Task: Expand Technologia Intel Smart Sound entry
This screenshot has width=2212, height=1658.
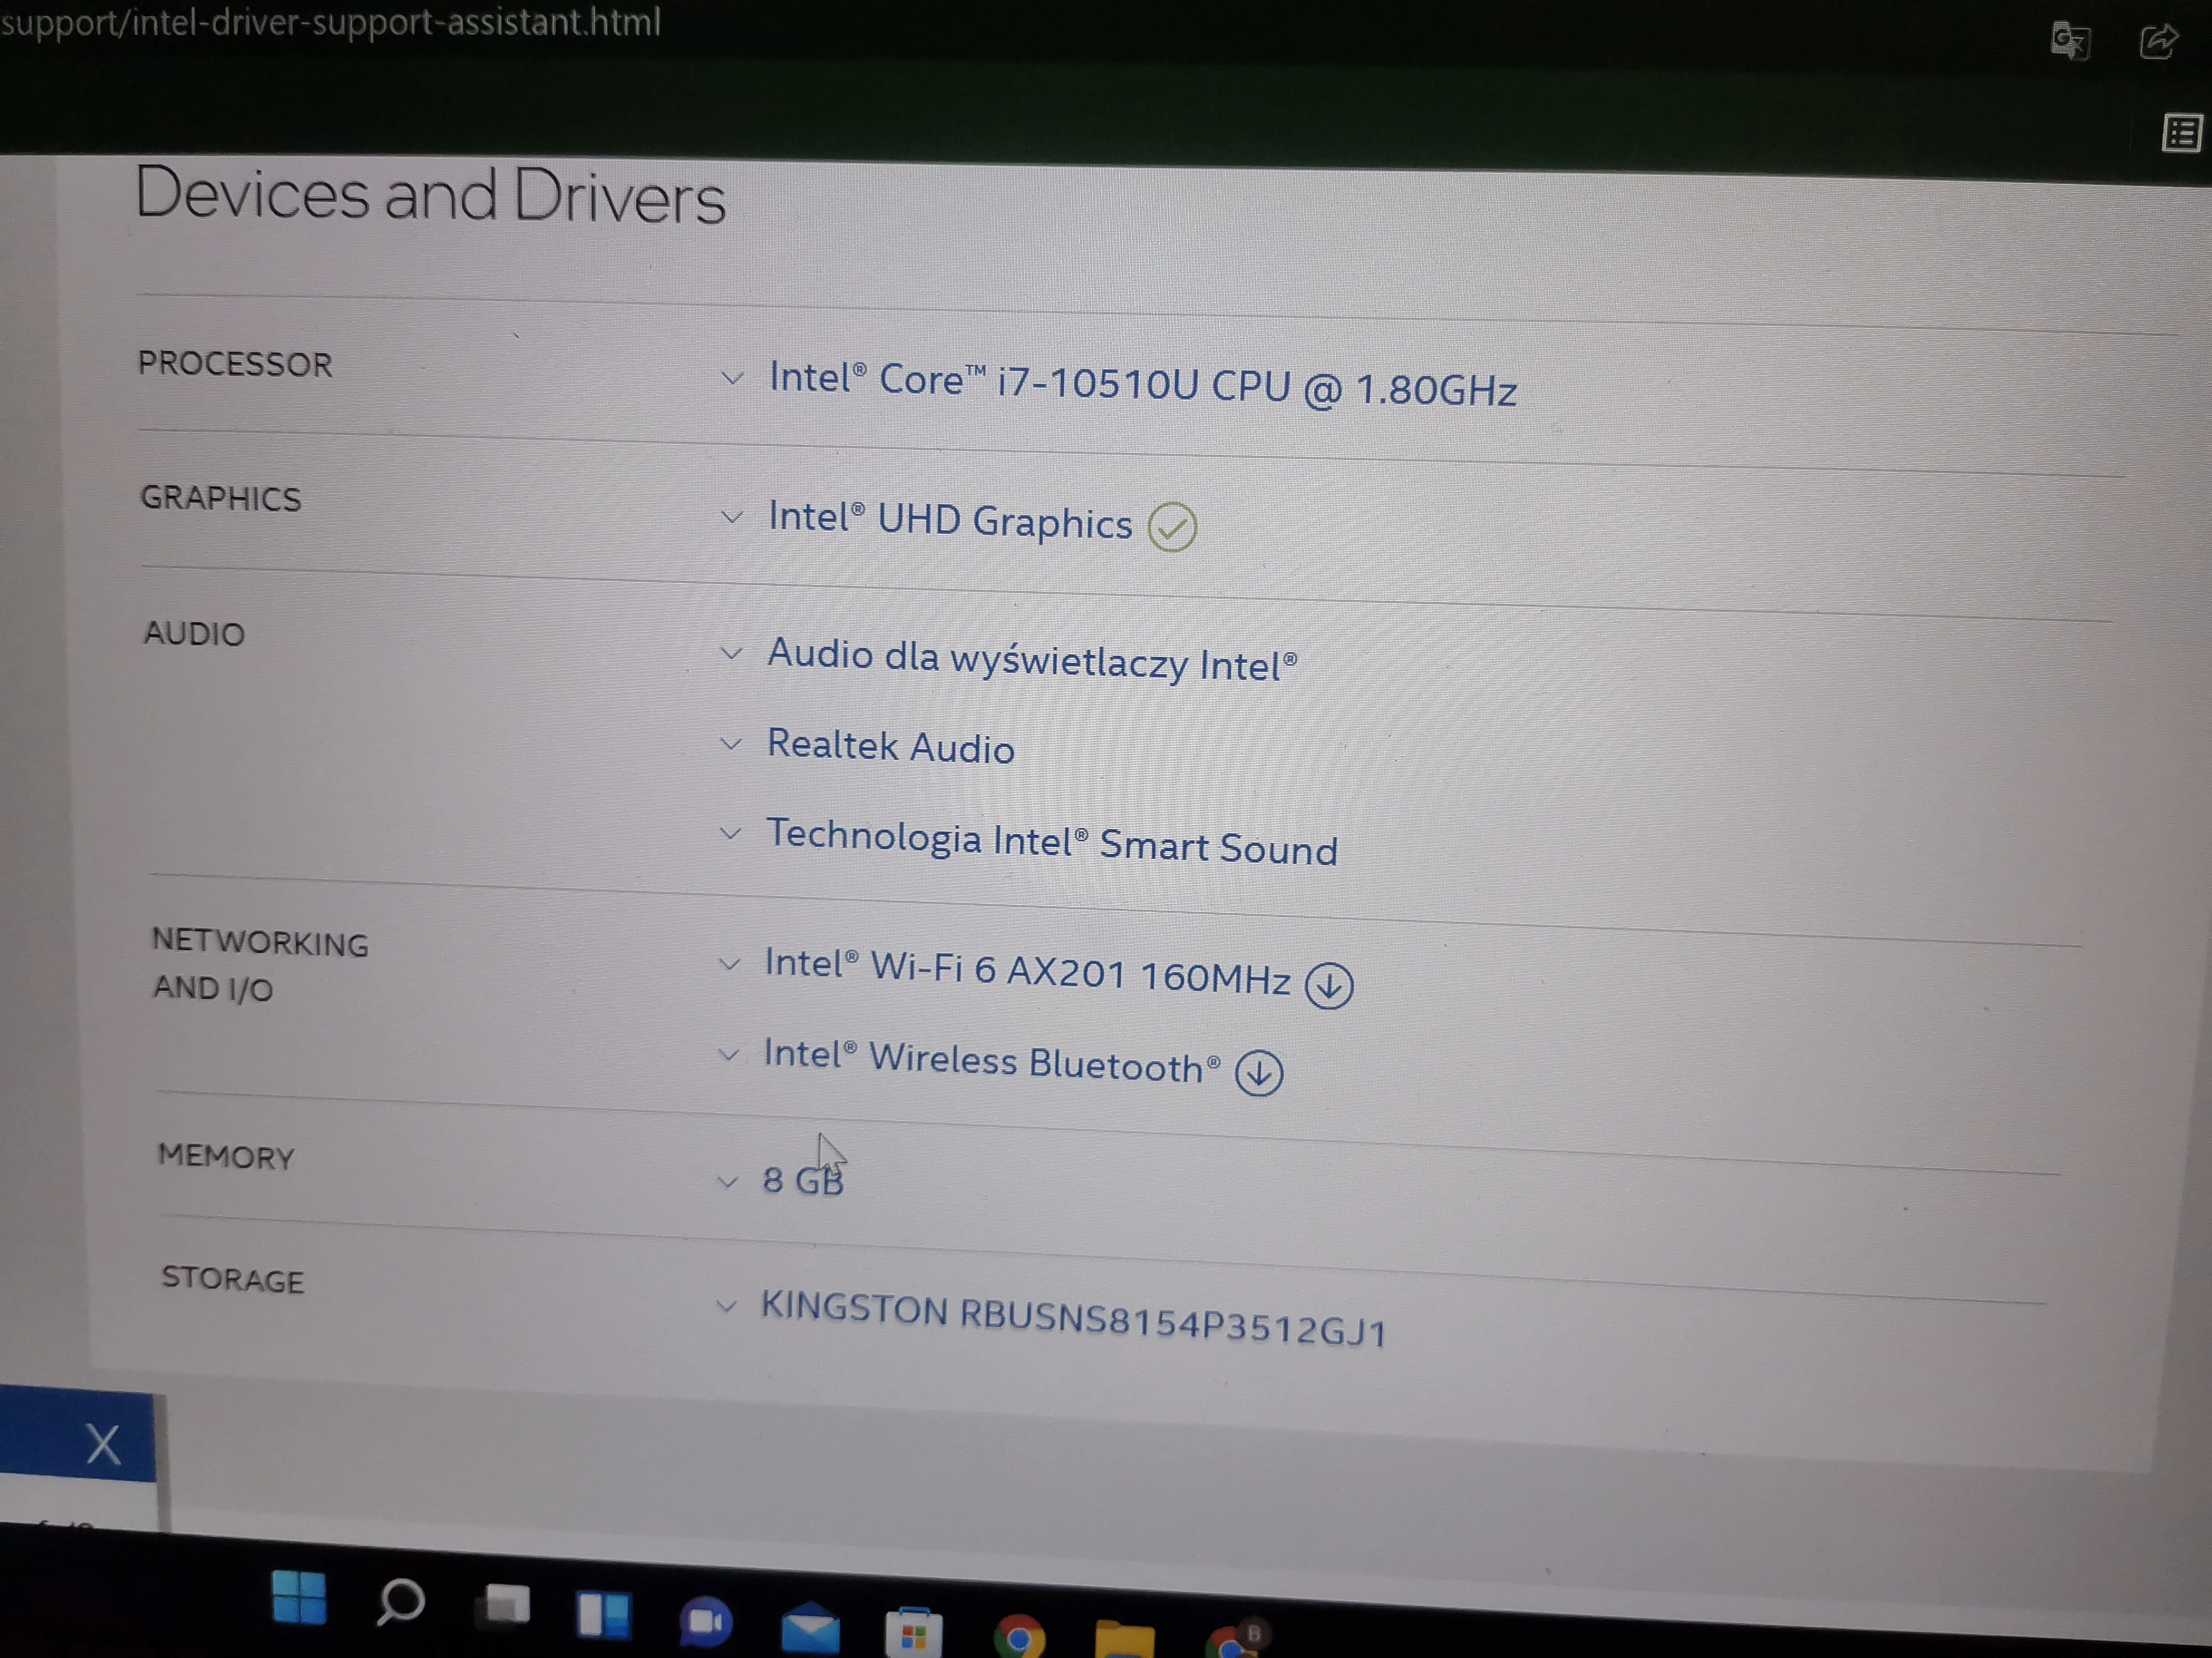Action: [x=731, y=833]
